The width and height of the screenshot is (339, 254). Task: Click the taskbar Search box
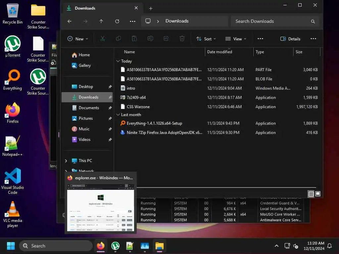tap(56, 246)
